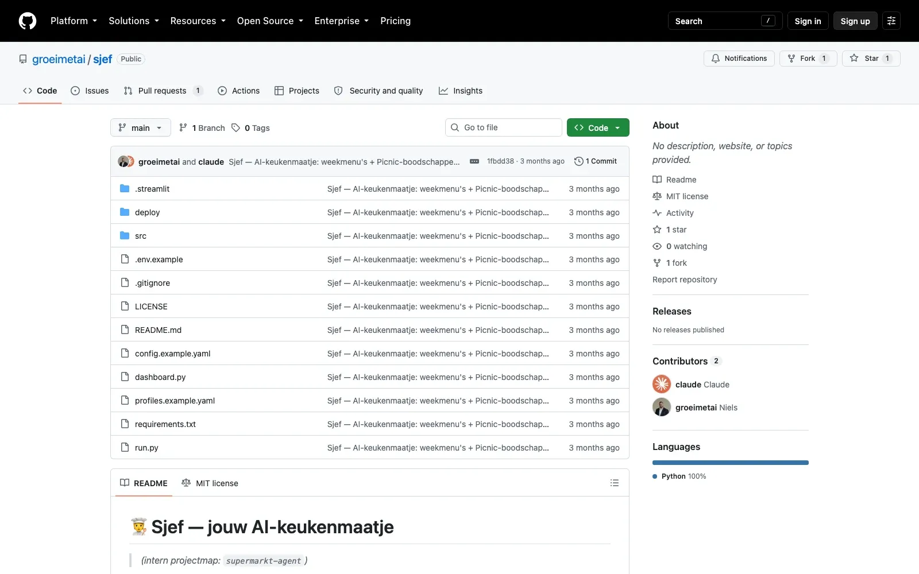Switch to the Issues tab
Viewport: 919px width, 574px height.
(90, 91)
